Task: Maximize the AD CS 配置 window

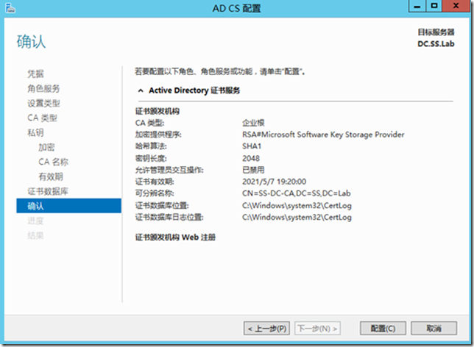Action: 434,6
